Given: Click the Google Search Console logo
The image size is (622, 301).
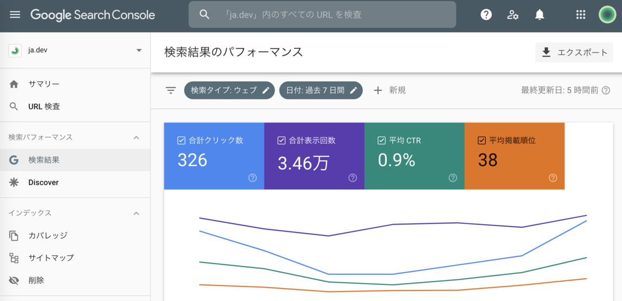Looking at the screenshot, I should 93,15.
